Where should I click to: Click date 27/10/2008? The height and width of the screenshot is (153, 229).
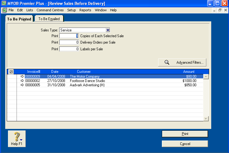(x=56, y=81)
